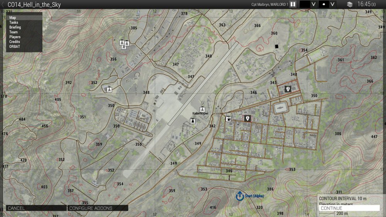This screenshot has width=386, height=217.
Task: Select ORBAT from the side menu
Action: coord(15,47)
